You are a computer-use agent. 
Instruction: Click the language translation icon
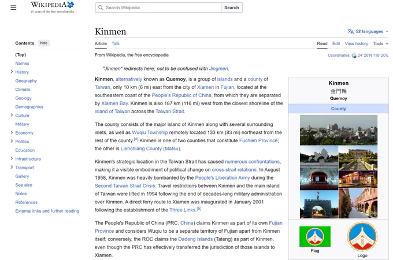point(350,31)
